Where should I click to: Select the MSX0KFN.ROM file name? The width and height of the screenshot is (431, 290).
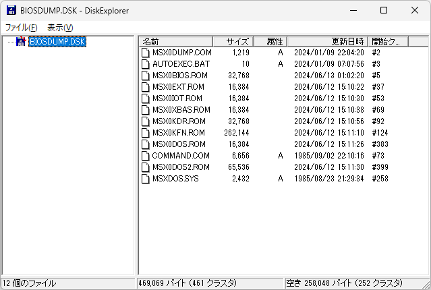pos(179,133)
